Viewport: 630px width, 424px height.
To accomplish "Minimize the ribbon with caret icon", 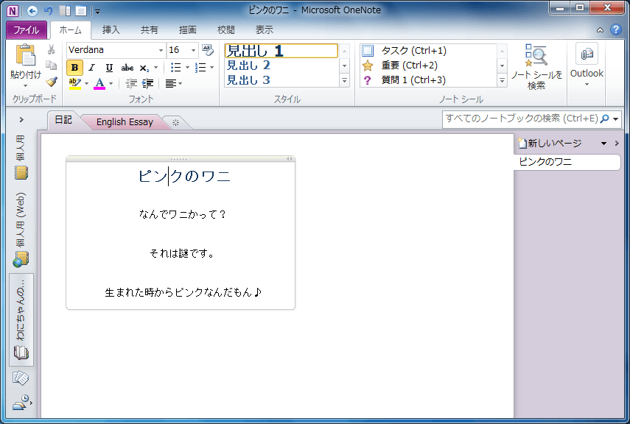I will coord(600,30).
